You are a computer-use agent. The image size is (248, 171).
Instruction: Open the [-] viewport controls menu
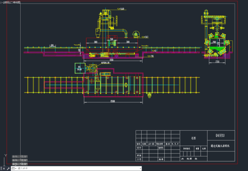click(1, 2)
